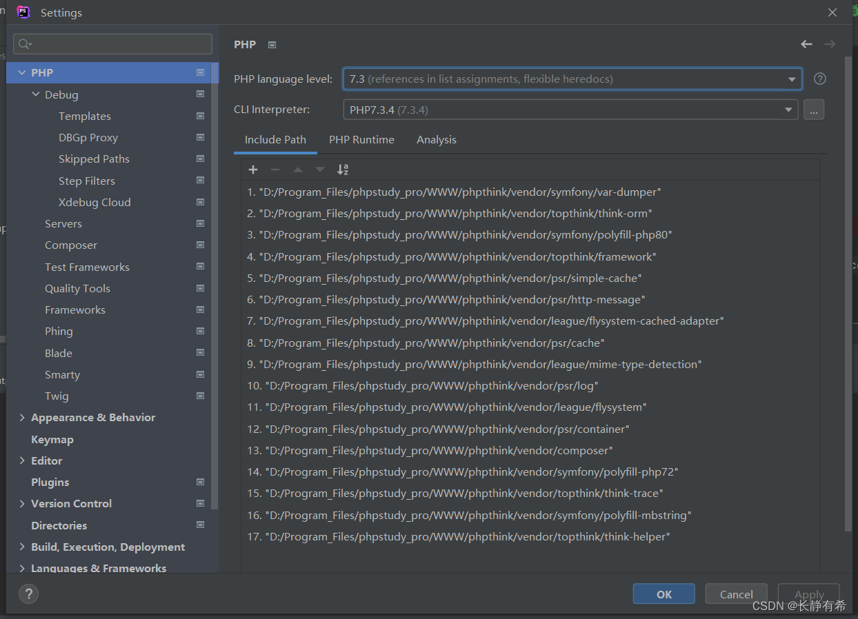Navigate back using the left arrow icon

pyautogui.click(x=806, y=43)
